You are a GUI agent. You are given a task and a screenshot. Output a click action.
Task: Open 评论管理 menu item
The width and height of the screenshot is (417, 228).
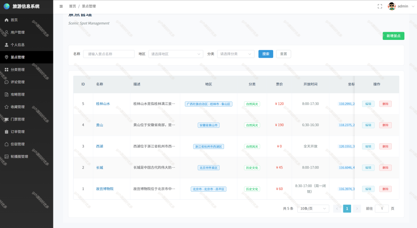pyautogui.click(x=26, y=82)
